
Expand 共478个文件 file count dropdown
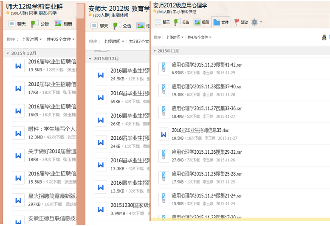[x=200, y=37]
